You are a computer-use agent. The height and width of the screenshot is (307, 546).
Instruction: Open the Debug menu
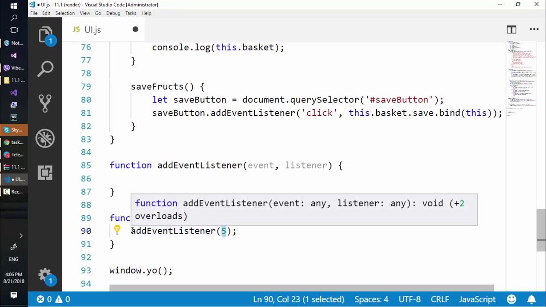[113, 13]
